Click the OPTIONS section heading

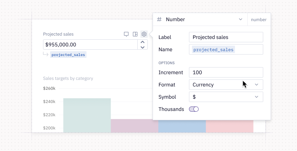166,63
